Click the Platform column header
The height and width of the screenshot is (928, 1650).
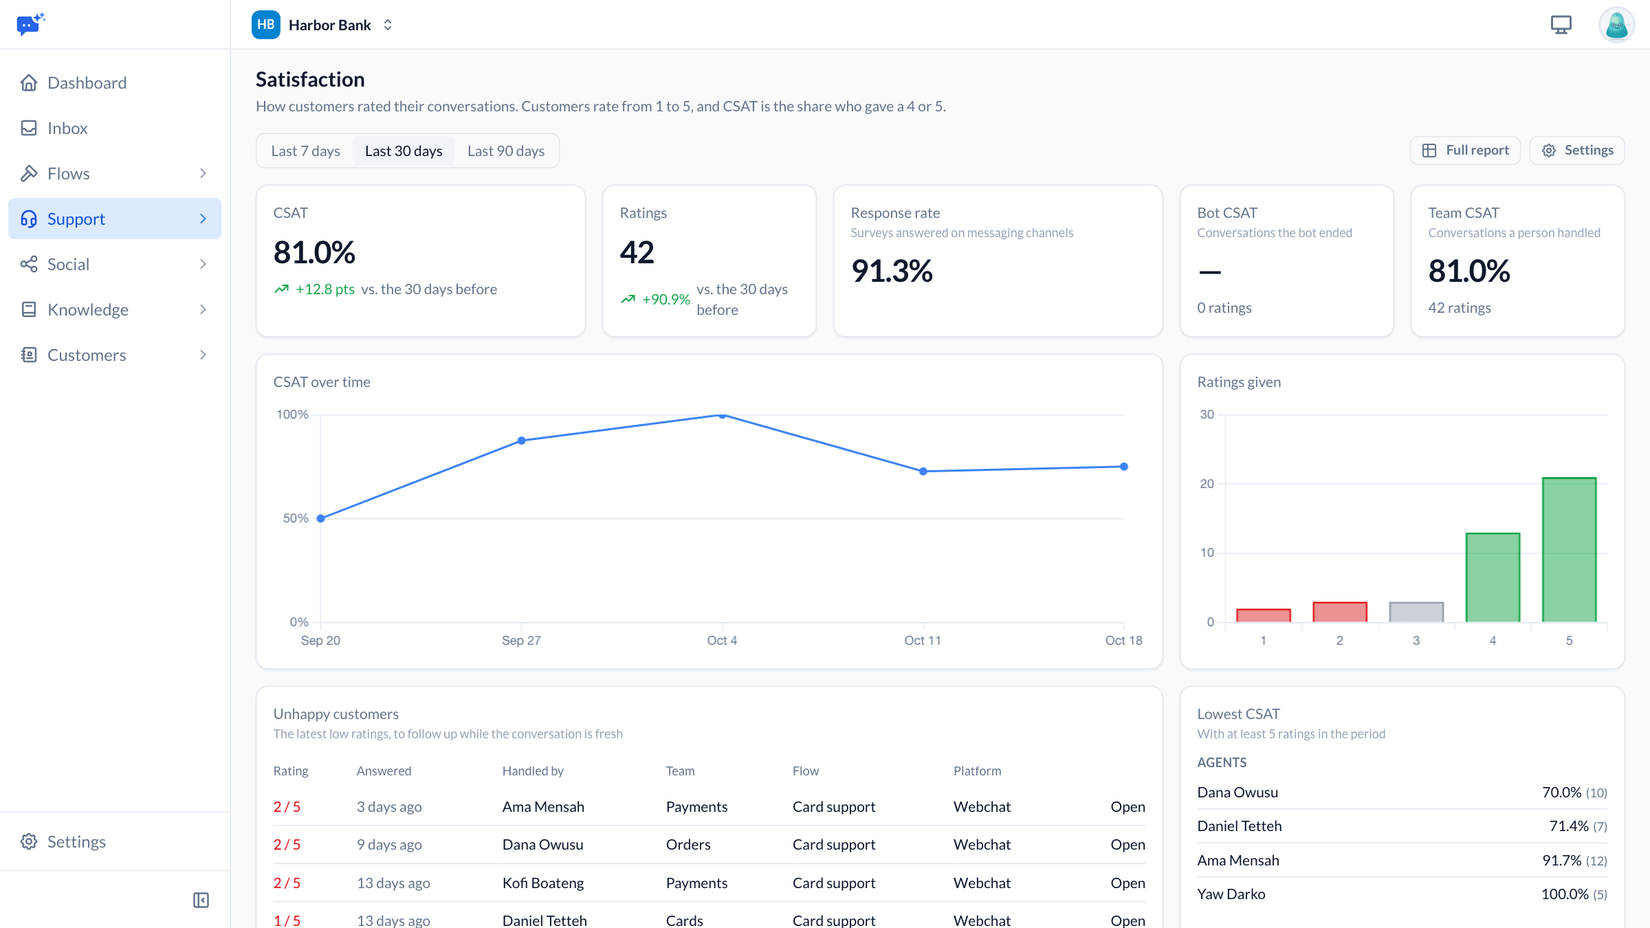pos(977,771)
